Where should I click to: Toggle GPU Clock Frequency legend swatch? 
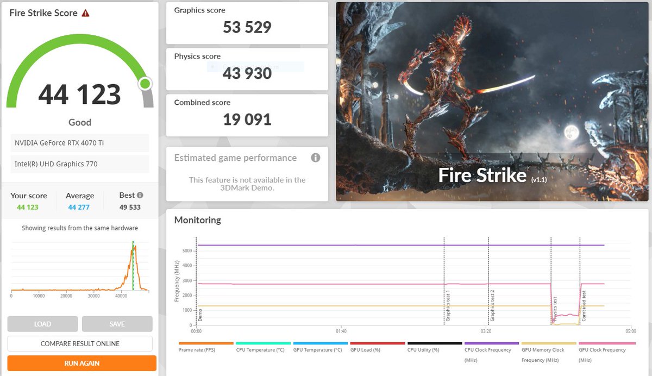tap(606, 343)
